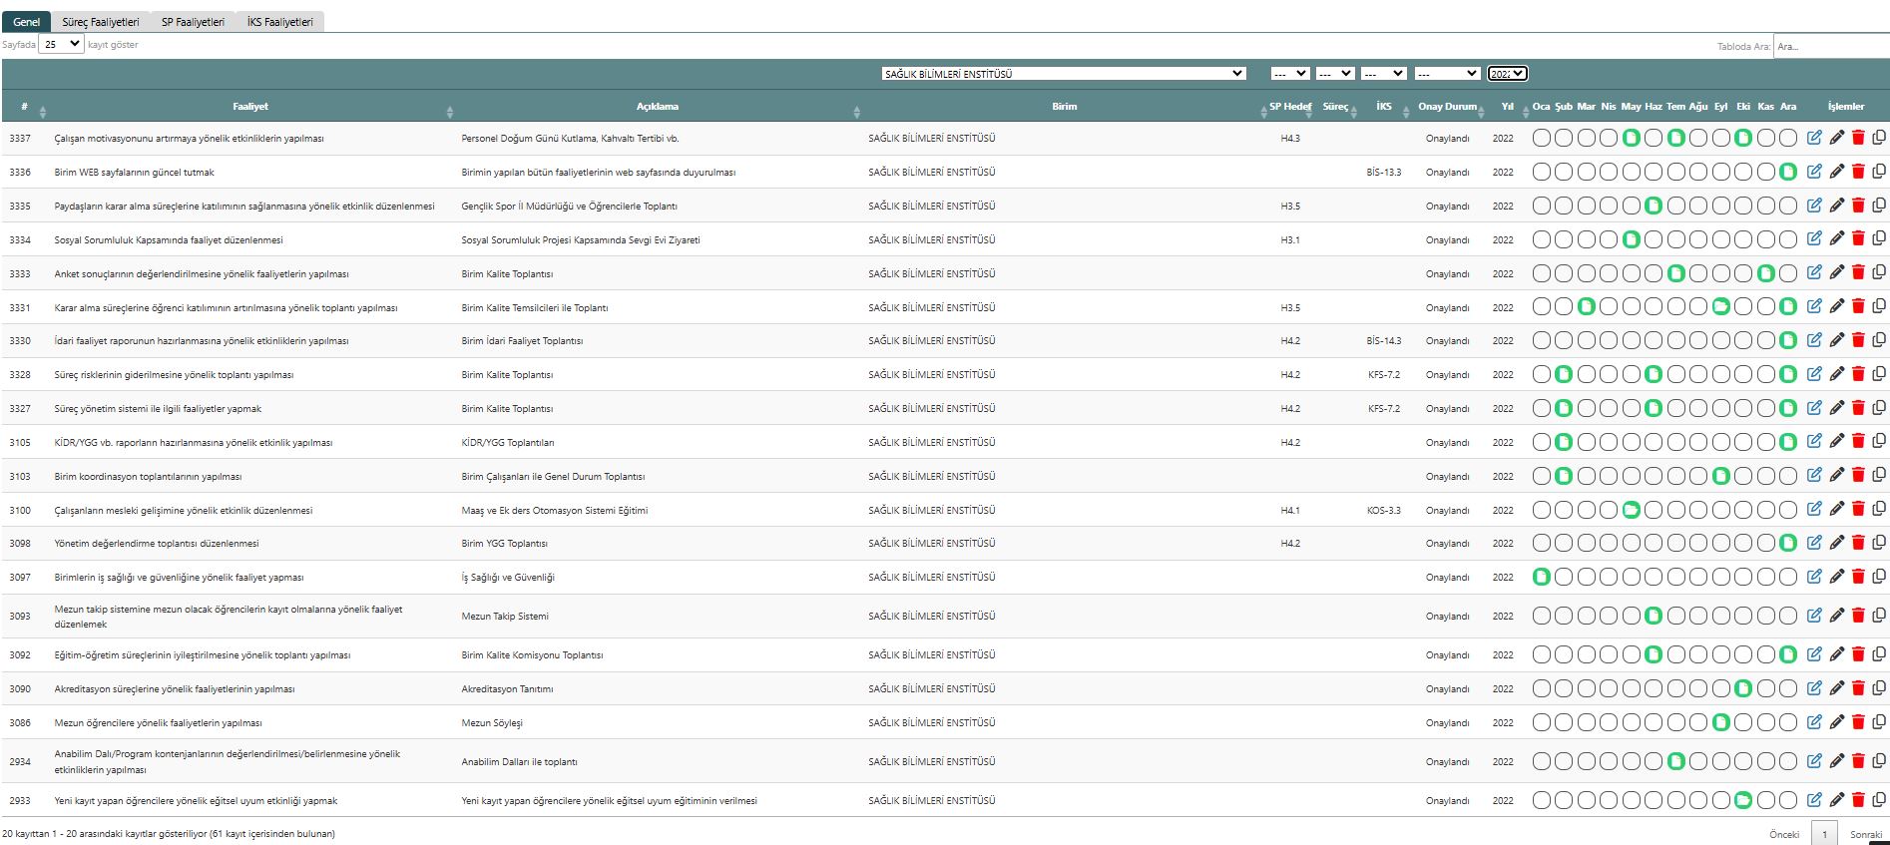Viewport: 1890px width, 845px height.
Task: Open the SP Hedef filter dropdown
Action: [x=1289, y=74]
